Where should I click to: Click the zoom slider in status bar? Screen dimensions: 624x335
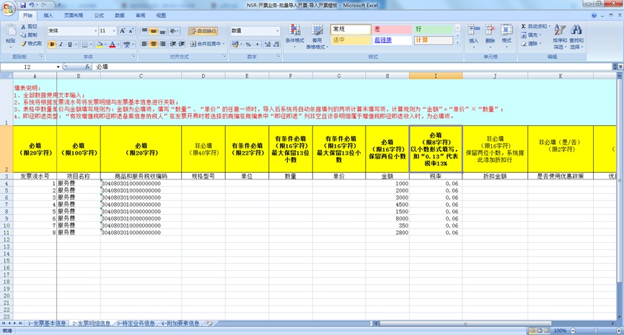point(595,331)
